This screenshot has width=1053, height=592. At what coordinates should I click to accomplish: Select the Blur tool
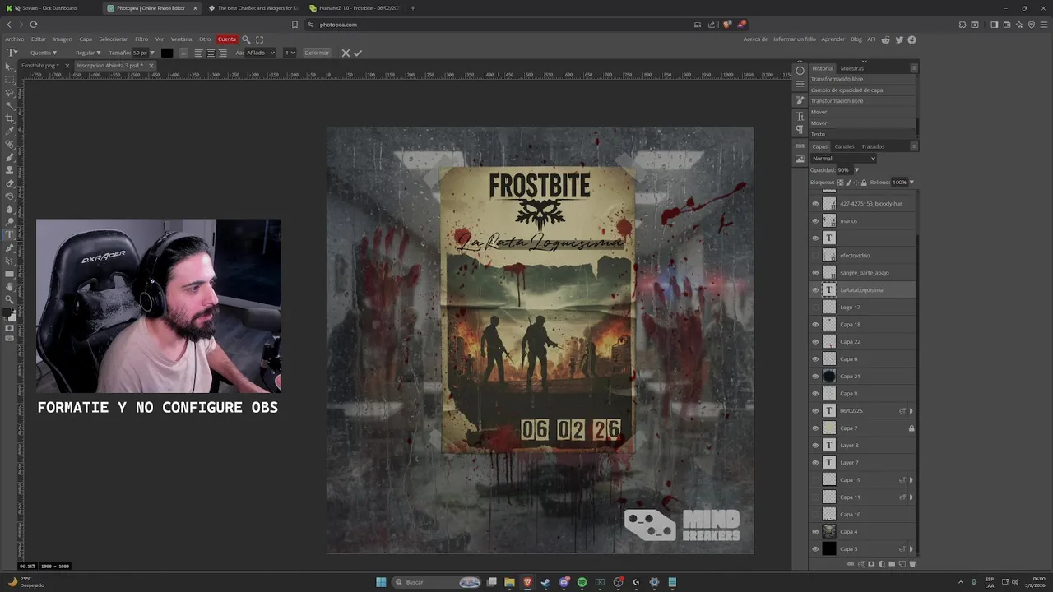point(10,209)
